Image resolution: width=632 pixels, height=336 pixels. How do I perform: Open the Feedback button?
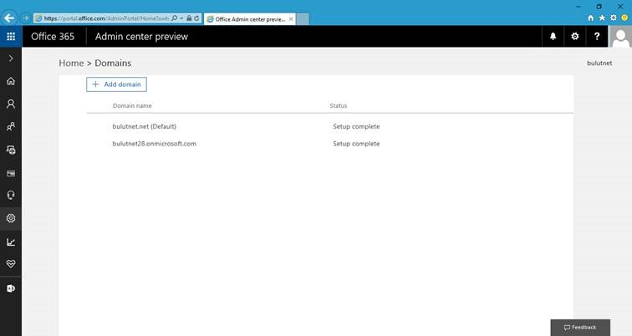(580, 327)
